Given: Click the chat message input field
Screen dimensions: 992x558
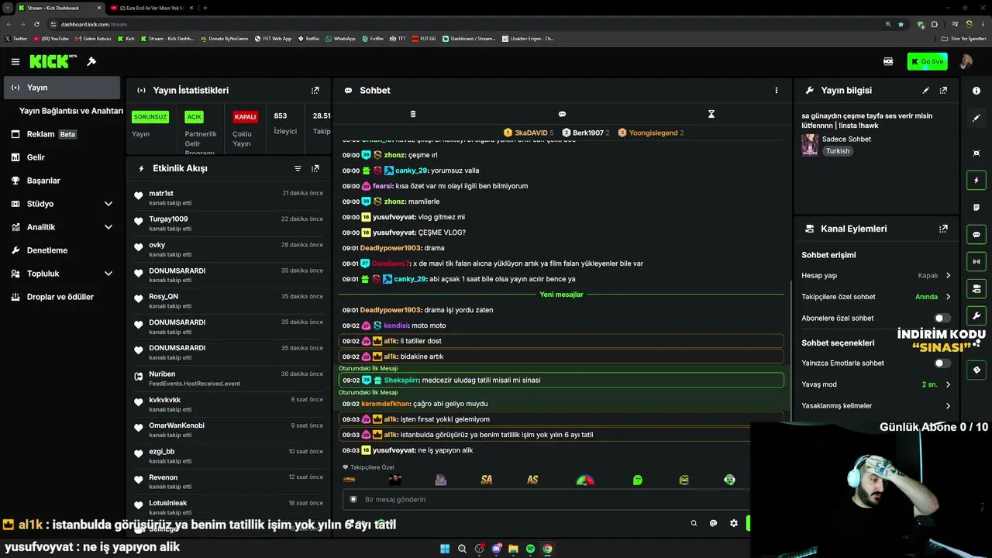Looking at the screenshot, I should tap(546, 499).
